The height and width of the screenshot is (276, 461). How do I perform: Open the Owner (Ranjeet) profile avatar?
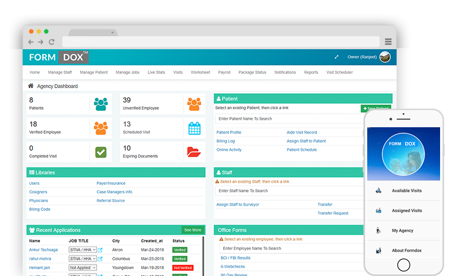click(385, 57)
